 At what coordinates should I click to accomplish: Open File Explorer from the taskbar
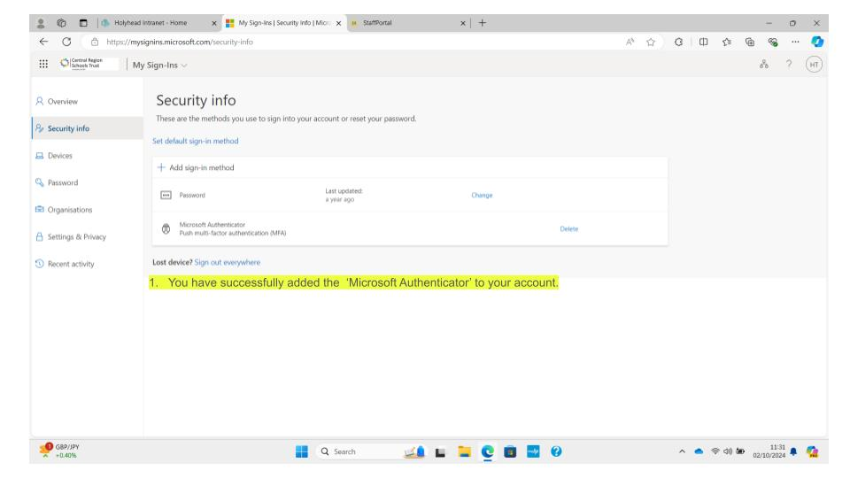[464, 451]
